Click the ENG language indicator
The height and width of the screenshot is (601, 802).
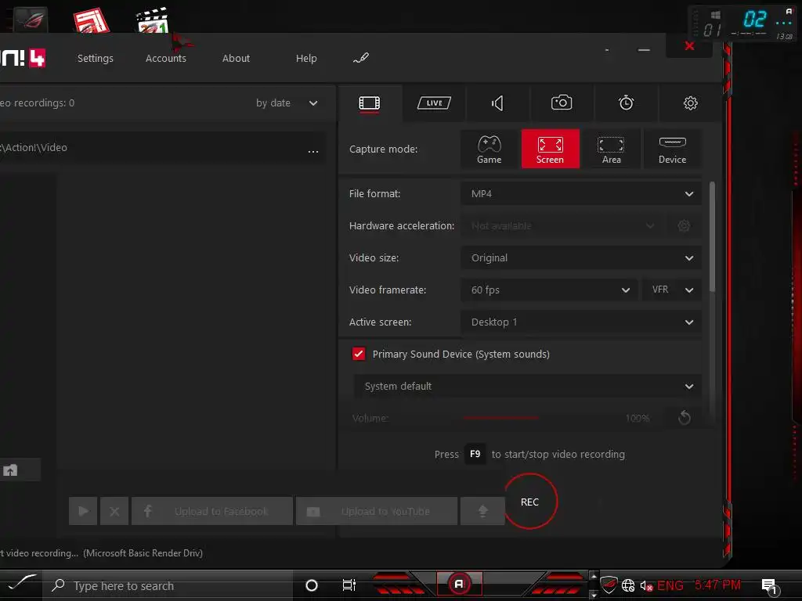670,585
